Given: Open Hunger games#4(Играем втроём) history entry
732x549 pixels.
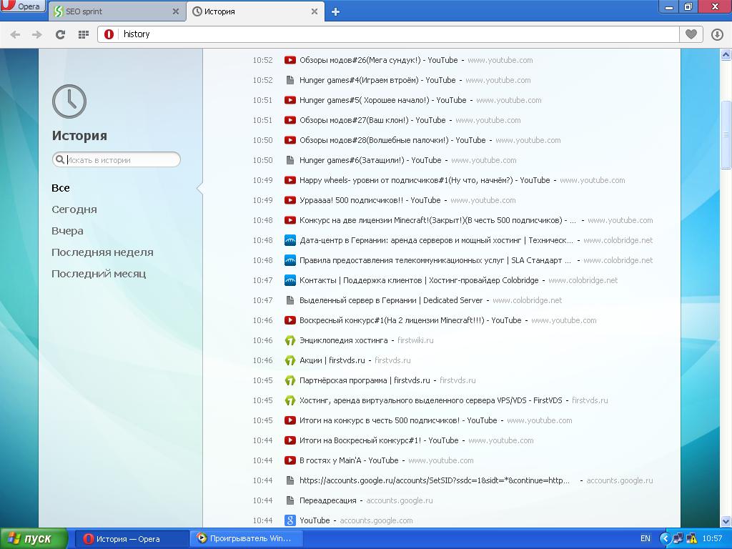Looking at the screenshot, I should pos(377,80).
